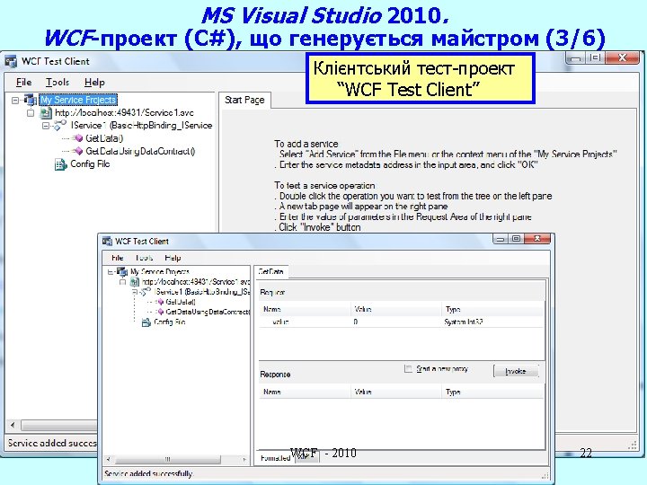Viewport: 647px width, 485px height.
Task: Select Config File in back window tree
Action: [x=90, y=164]
